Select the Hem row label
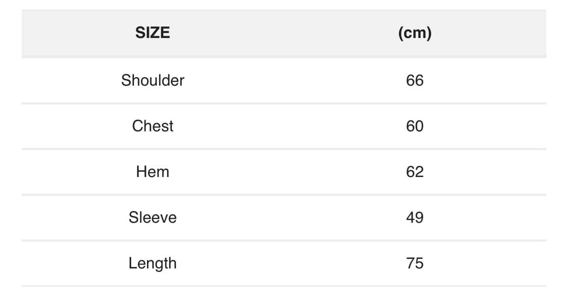568x304 pixels. coord(152,172)
